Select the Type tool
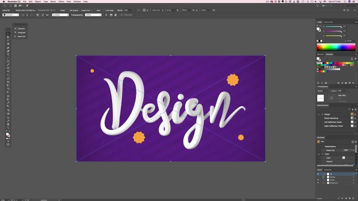This screenshot has width=358, height=201. (8, 54)
